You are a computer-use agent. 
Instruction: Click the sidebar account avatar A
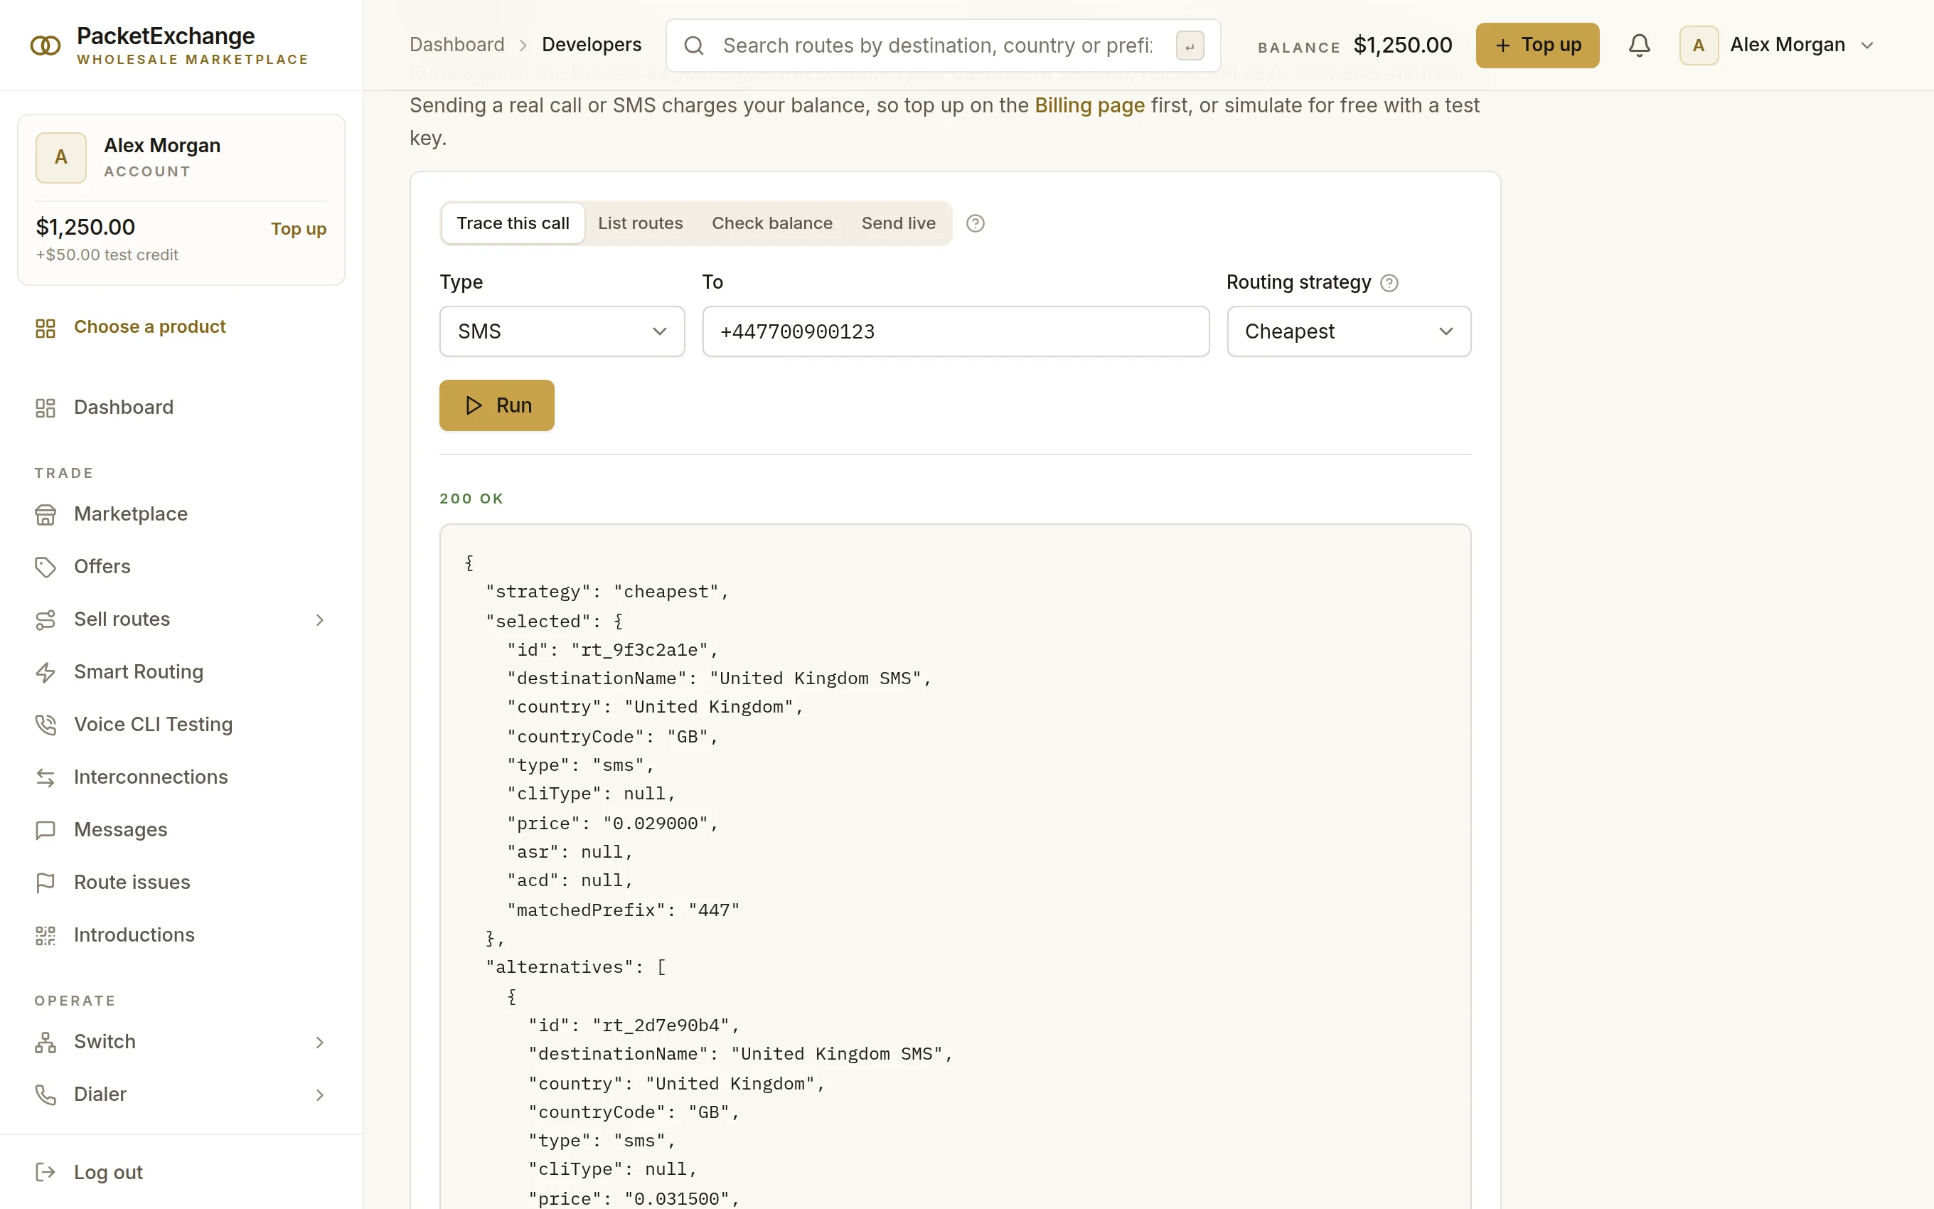[x=60, y=157]
